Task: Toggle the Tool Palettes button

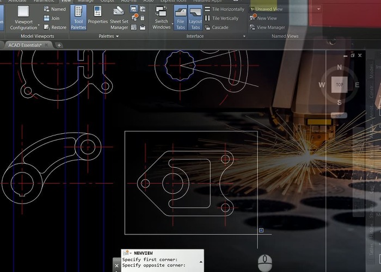Action: click(x=78, y=18)
